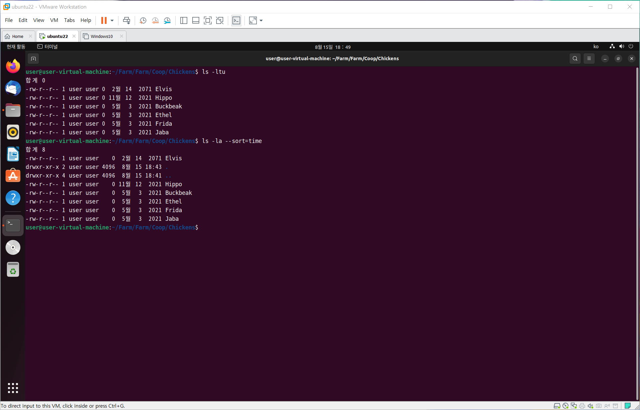
Task: Click the 현재 활동 Activities button
Action: 16,47
